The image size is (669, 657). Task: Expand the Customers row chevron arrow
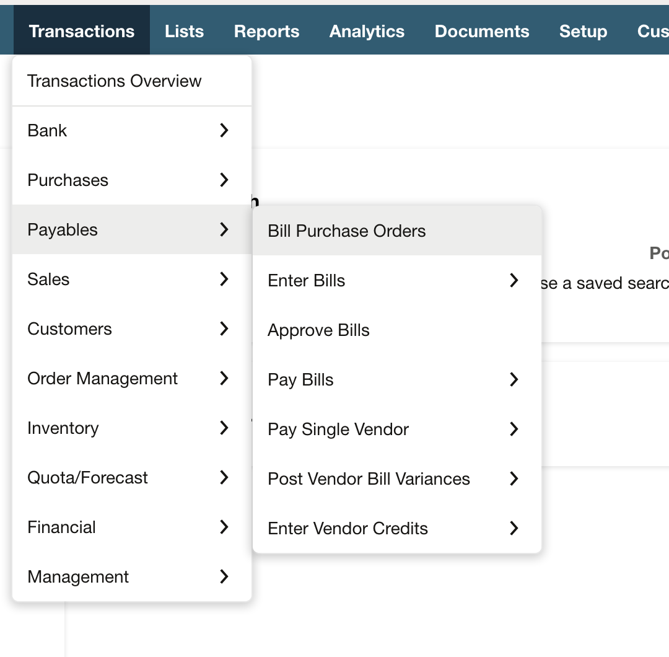[224, 328]
